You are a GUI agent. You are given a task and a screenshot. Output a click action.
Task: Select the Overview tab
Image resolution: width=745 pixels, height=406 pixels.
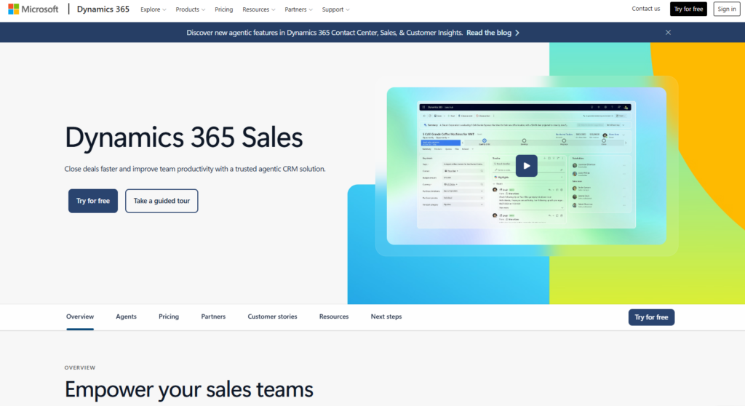pos(80,317)
